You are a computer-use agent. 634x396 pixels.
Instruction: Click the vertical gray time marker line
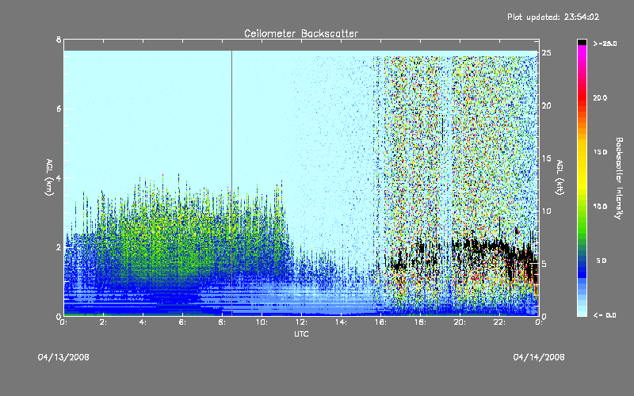coord(231,183)
